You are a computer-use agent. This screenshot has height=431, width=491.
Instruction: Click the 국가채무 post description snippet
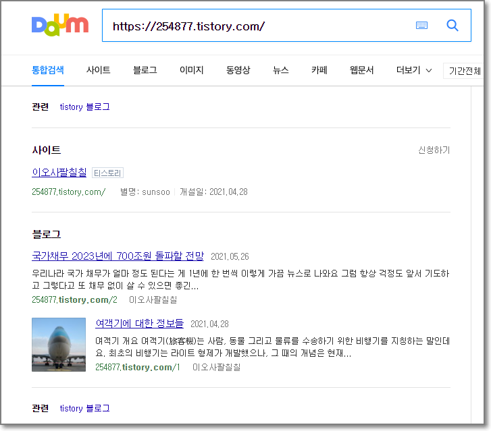240,279
